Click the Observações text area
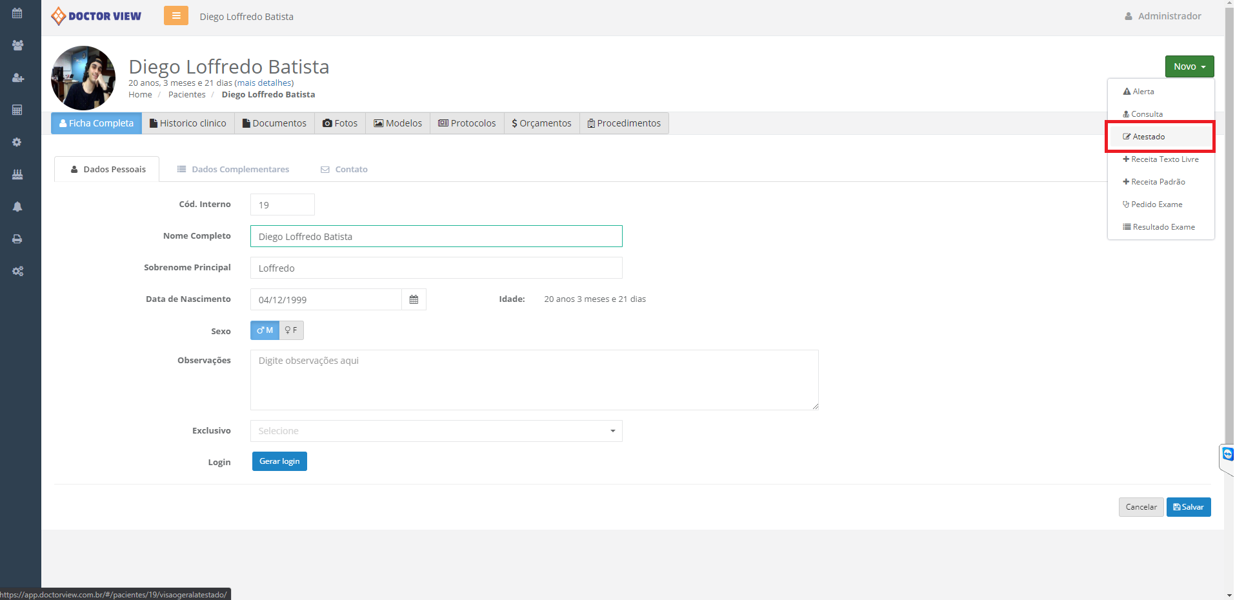Image resolution: width=1235 pixels, height=600 pixels. click(534, 380)
